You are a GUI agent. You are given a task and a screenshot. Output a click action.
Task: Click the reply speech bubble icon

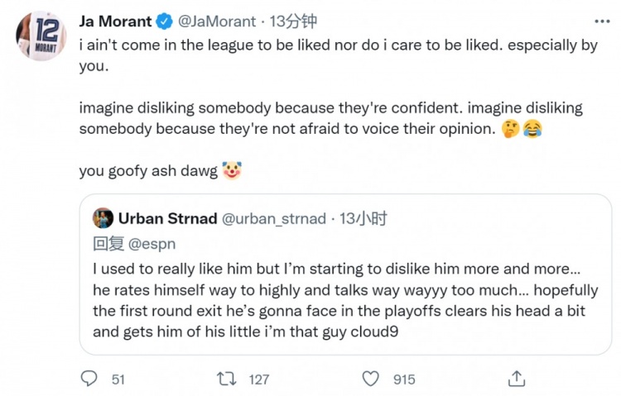tap(89, 379)
